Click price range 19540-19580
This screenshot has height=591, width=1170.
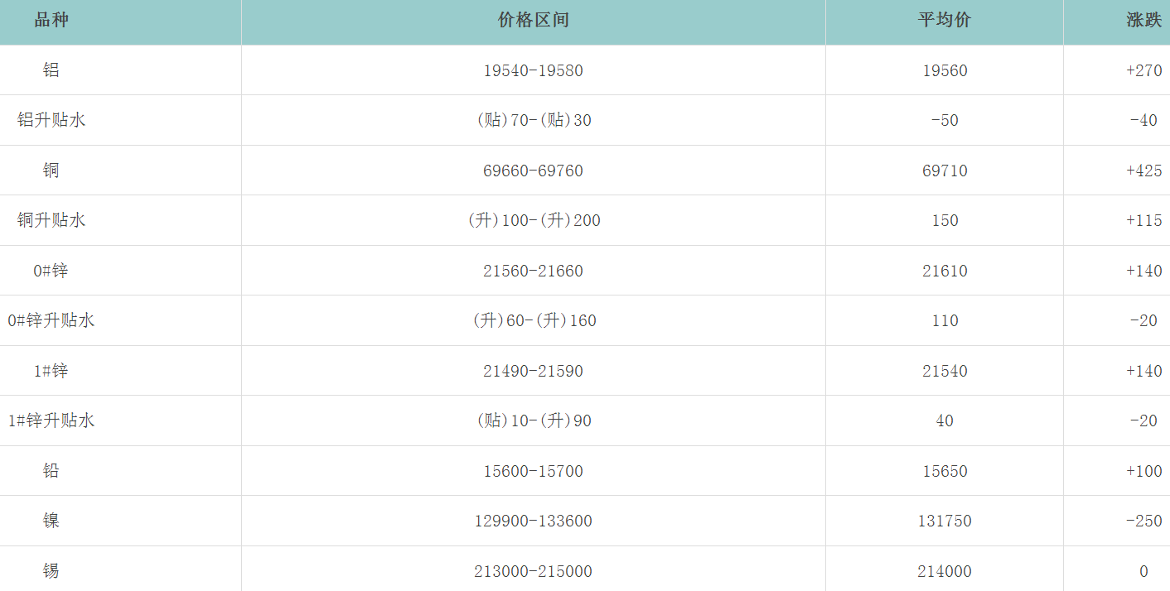533,71
